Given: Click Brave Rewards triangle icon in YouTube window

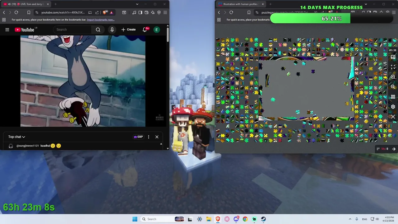Looking at the screenshot, I should coord(111,12).
